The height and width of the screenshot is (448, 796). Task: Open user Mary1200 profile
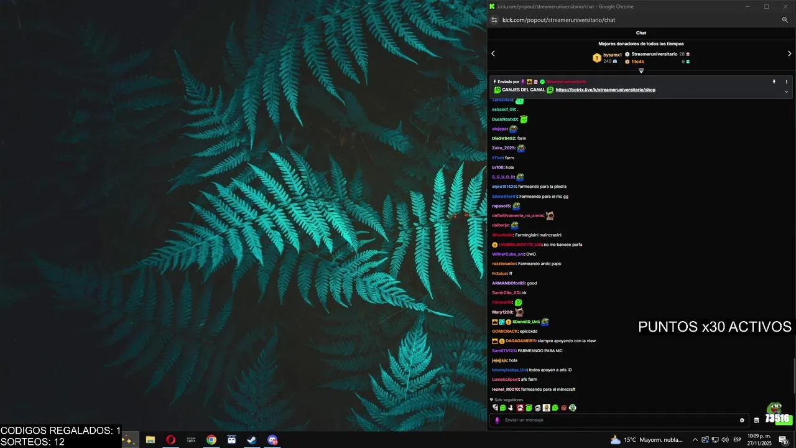502,312
